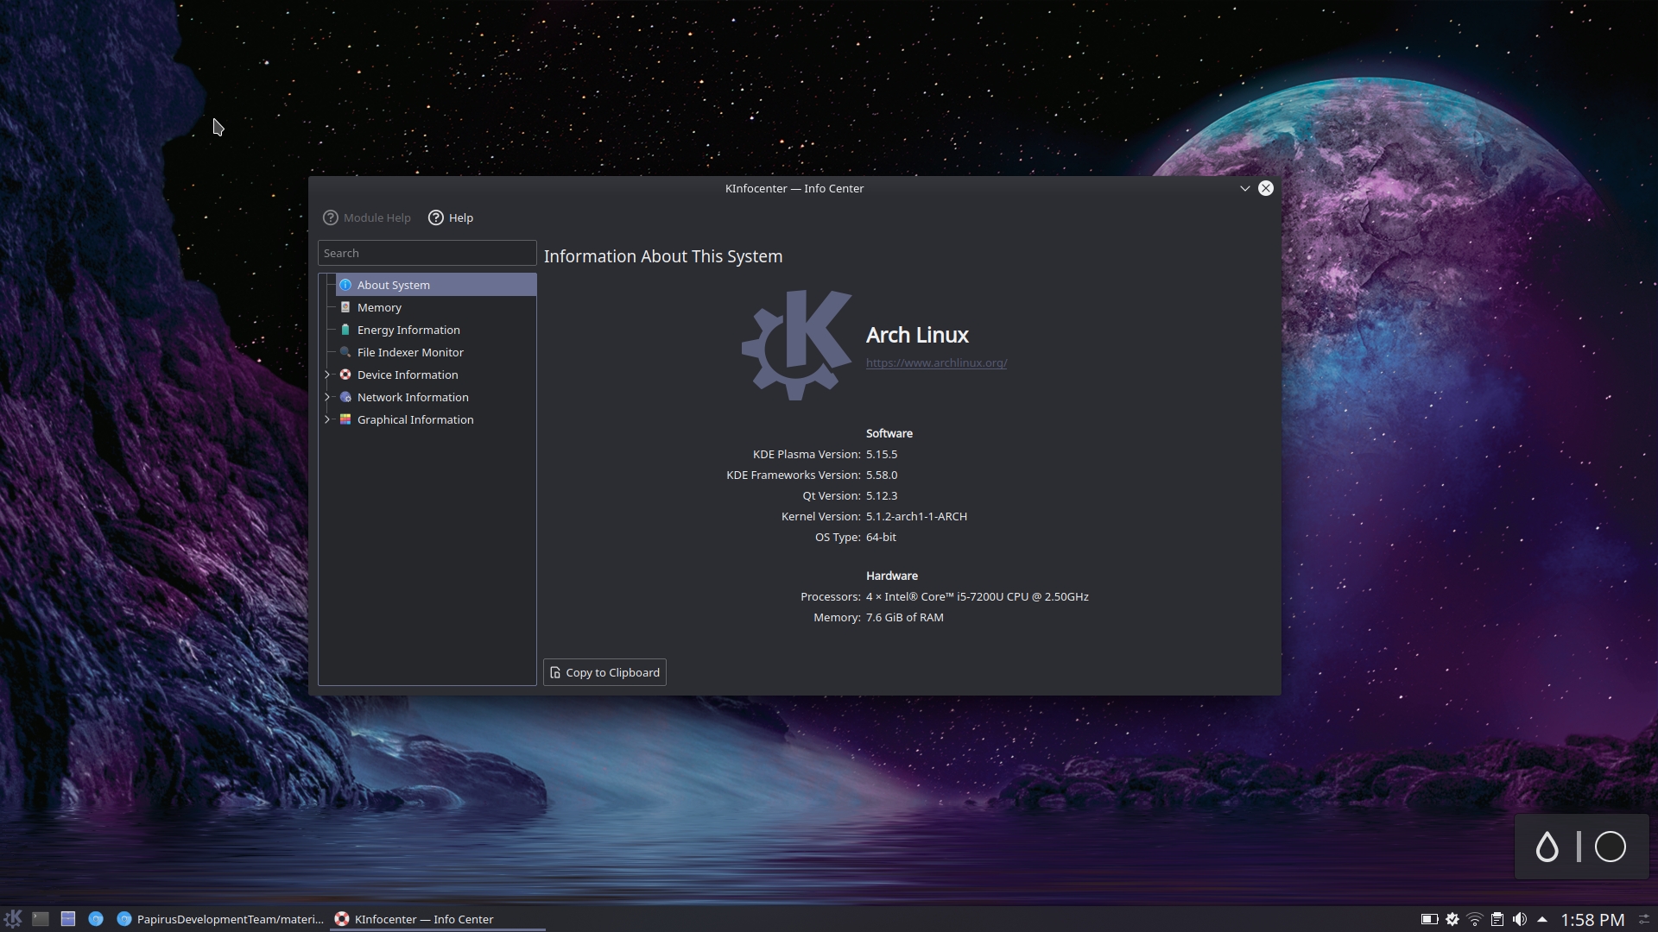Open the Wi-Fi network tray icon
Image resolution: width=1658 pixels, height=932 pixels.
1475,919
